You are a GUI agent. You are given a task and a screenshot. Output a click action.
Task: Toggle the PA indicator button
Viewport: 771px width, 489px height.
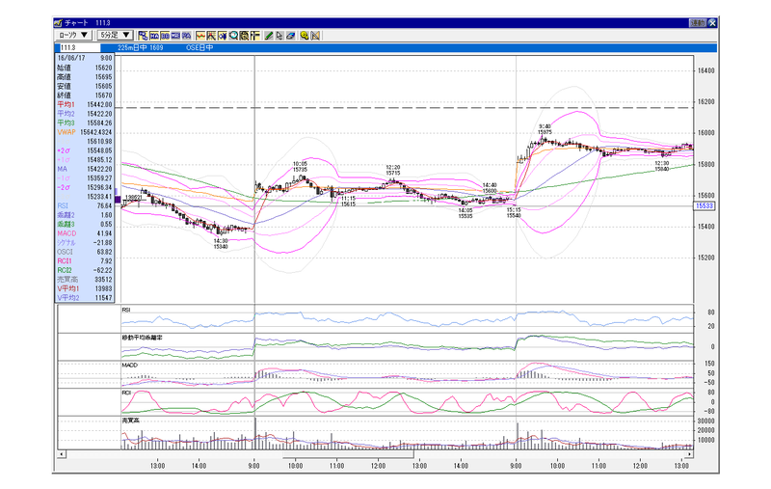click(x=186, y=36)
